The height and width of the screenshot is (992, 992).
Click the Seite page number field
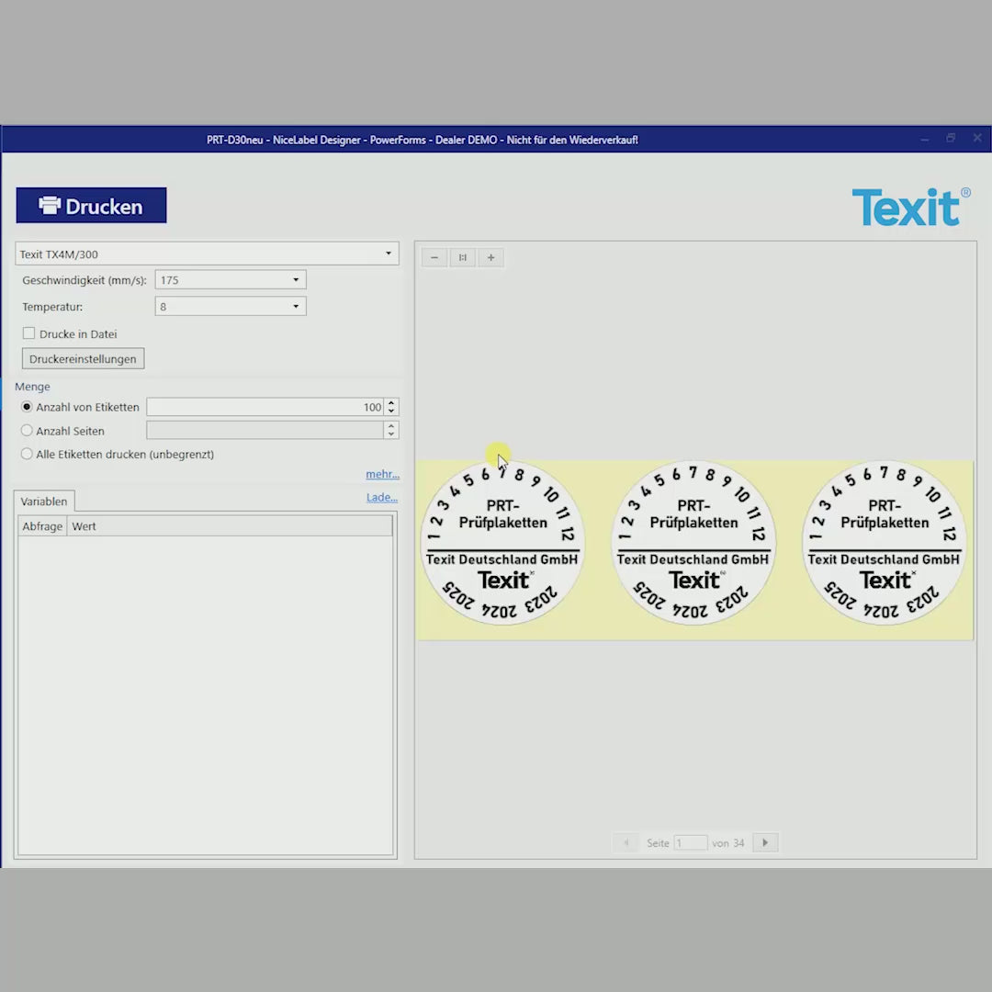690,842
